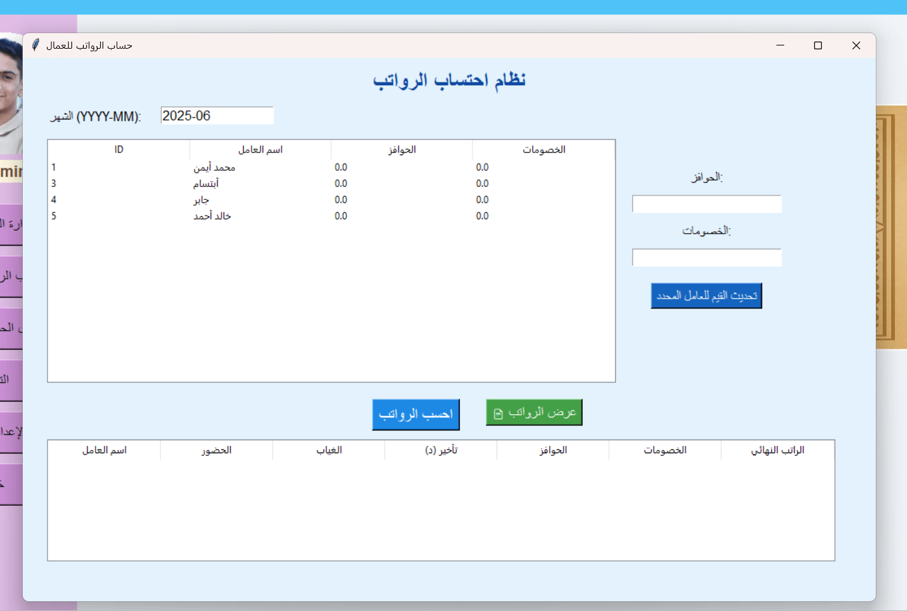Screen dimensions: 907x611
Task: Minimize the حساب الرواتب للعمال window
Action: [x=780, y=45]
